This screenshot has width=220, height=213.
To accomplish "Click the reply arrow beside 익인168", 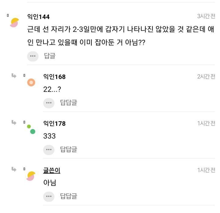I will coord(14,76).
